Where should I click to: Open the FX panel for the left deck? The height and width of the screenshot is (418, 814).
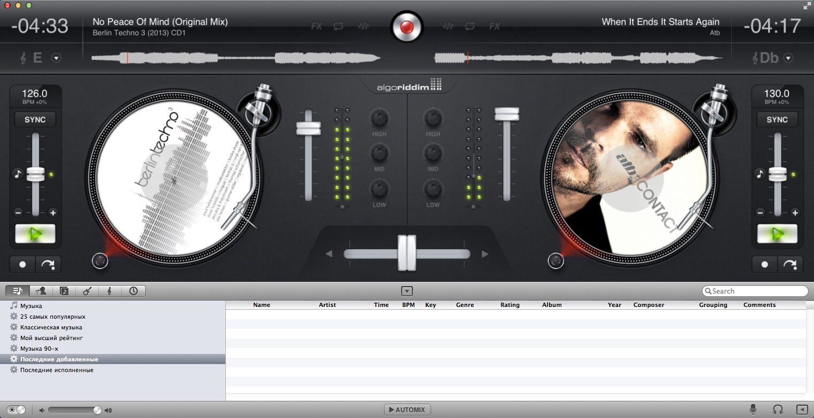pyautogui.click(x=317, y=26)
